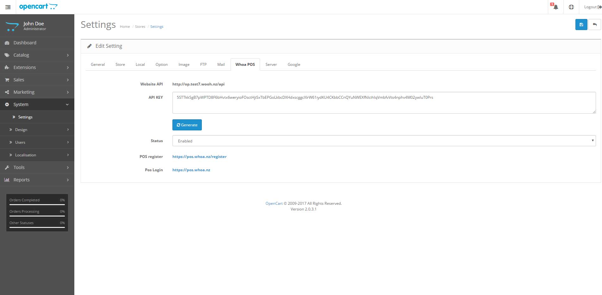
Task: Expand the Localisation submenu chevron
Action: (68, 155)
